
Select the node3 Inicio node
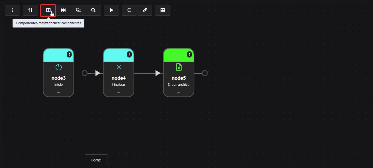click(x=58, y=73)
